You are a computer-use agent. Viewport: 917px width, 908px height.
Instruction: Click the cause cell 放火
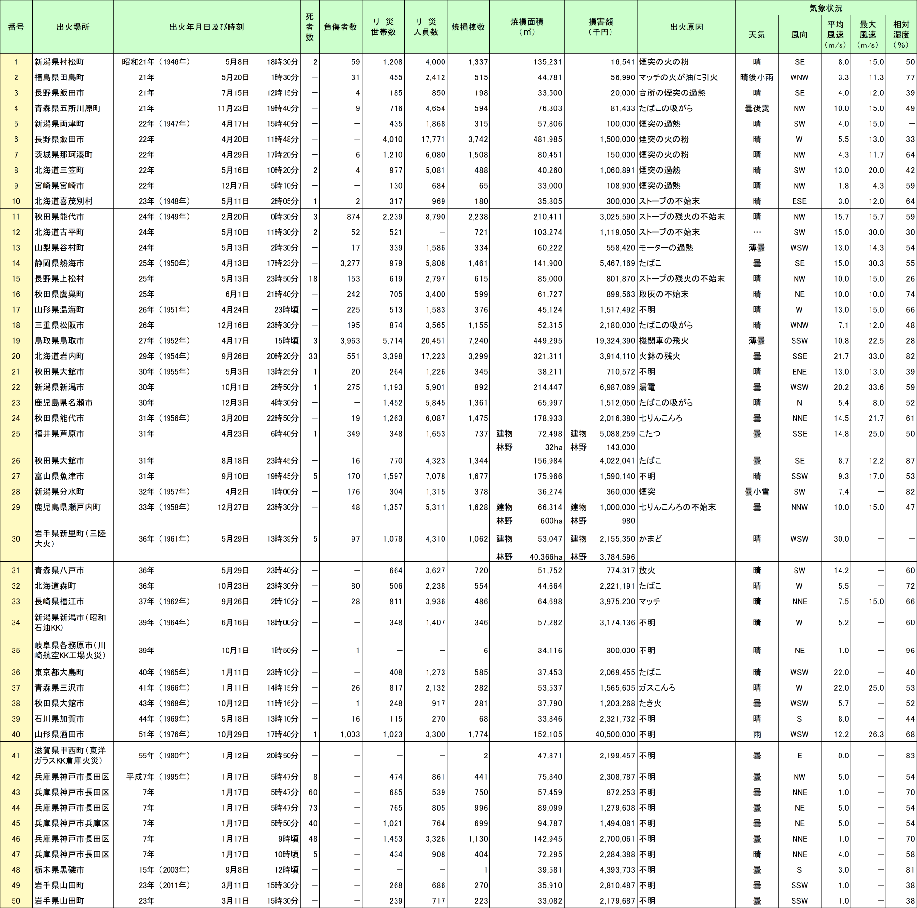click(647, 571)
